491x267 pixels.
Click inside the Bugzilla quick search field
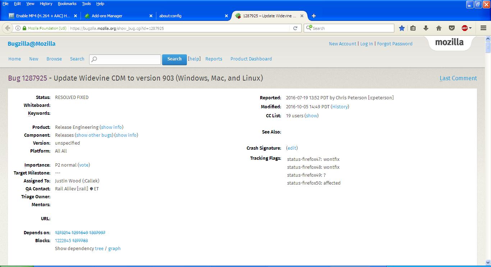click(126, 59)
